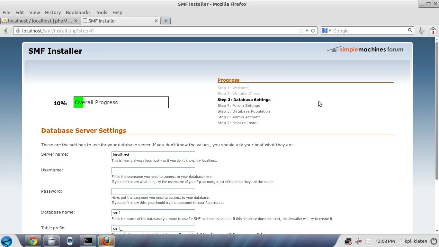Click Step 7: Finalize Install text

(x=238, y=123)
